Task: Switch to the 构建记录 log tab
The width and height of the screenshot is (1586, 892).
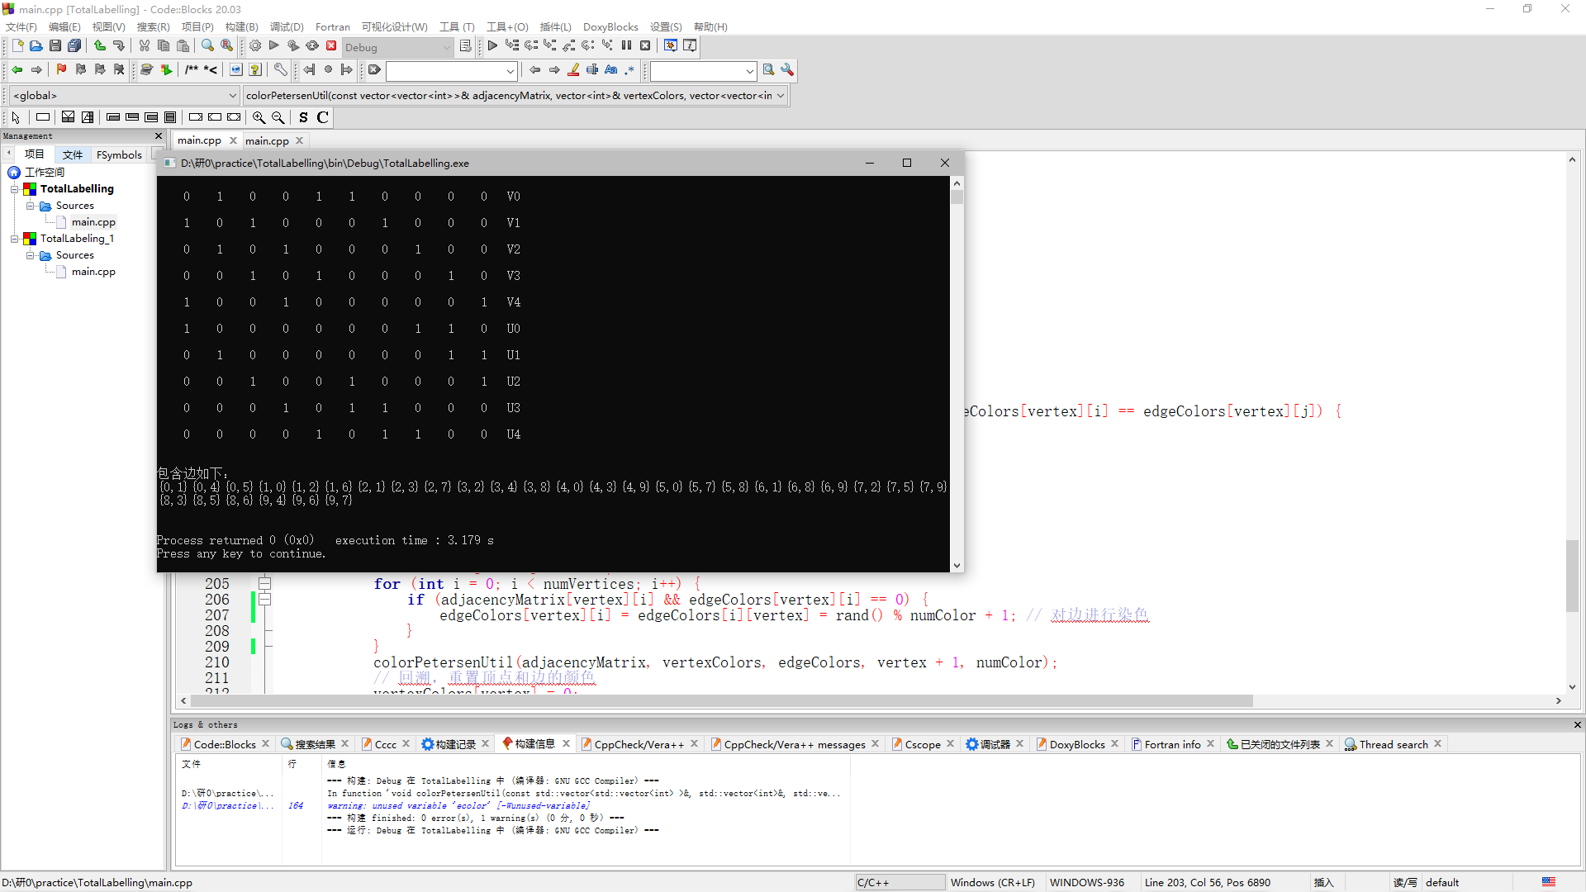Action: tap(455, 744)
